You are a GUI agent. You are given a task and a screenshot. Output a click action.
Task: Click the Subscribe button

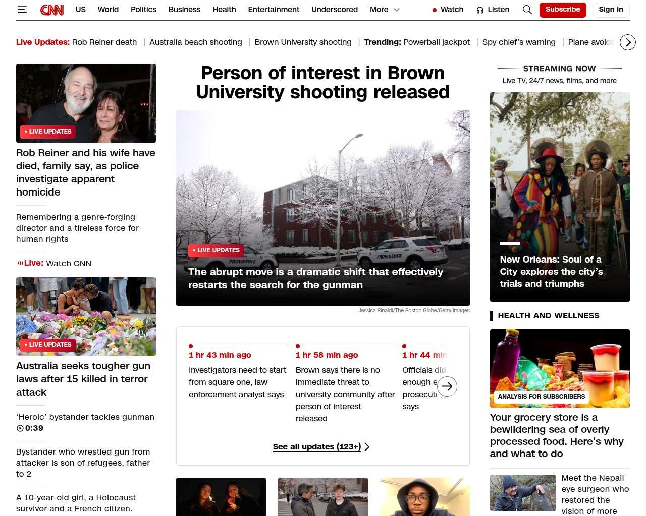coord(562,10)
